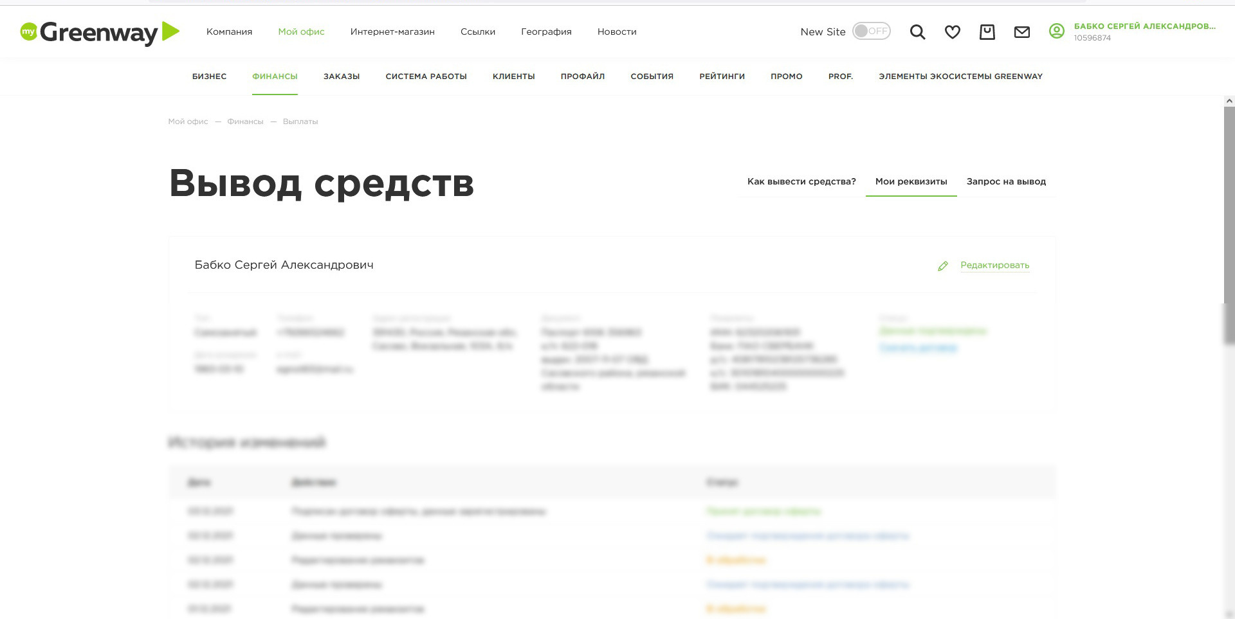1235x619 pixels.
Task: Click the Greenway logo
Action: point(95,31)
